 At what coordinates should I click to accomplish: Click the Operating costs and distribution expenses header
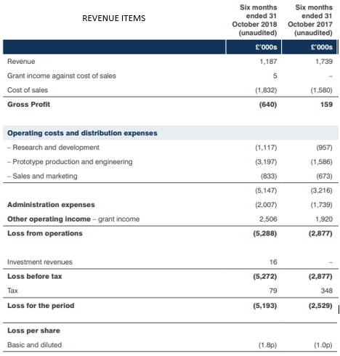[82, 133]
